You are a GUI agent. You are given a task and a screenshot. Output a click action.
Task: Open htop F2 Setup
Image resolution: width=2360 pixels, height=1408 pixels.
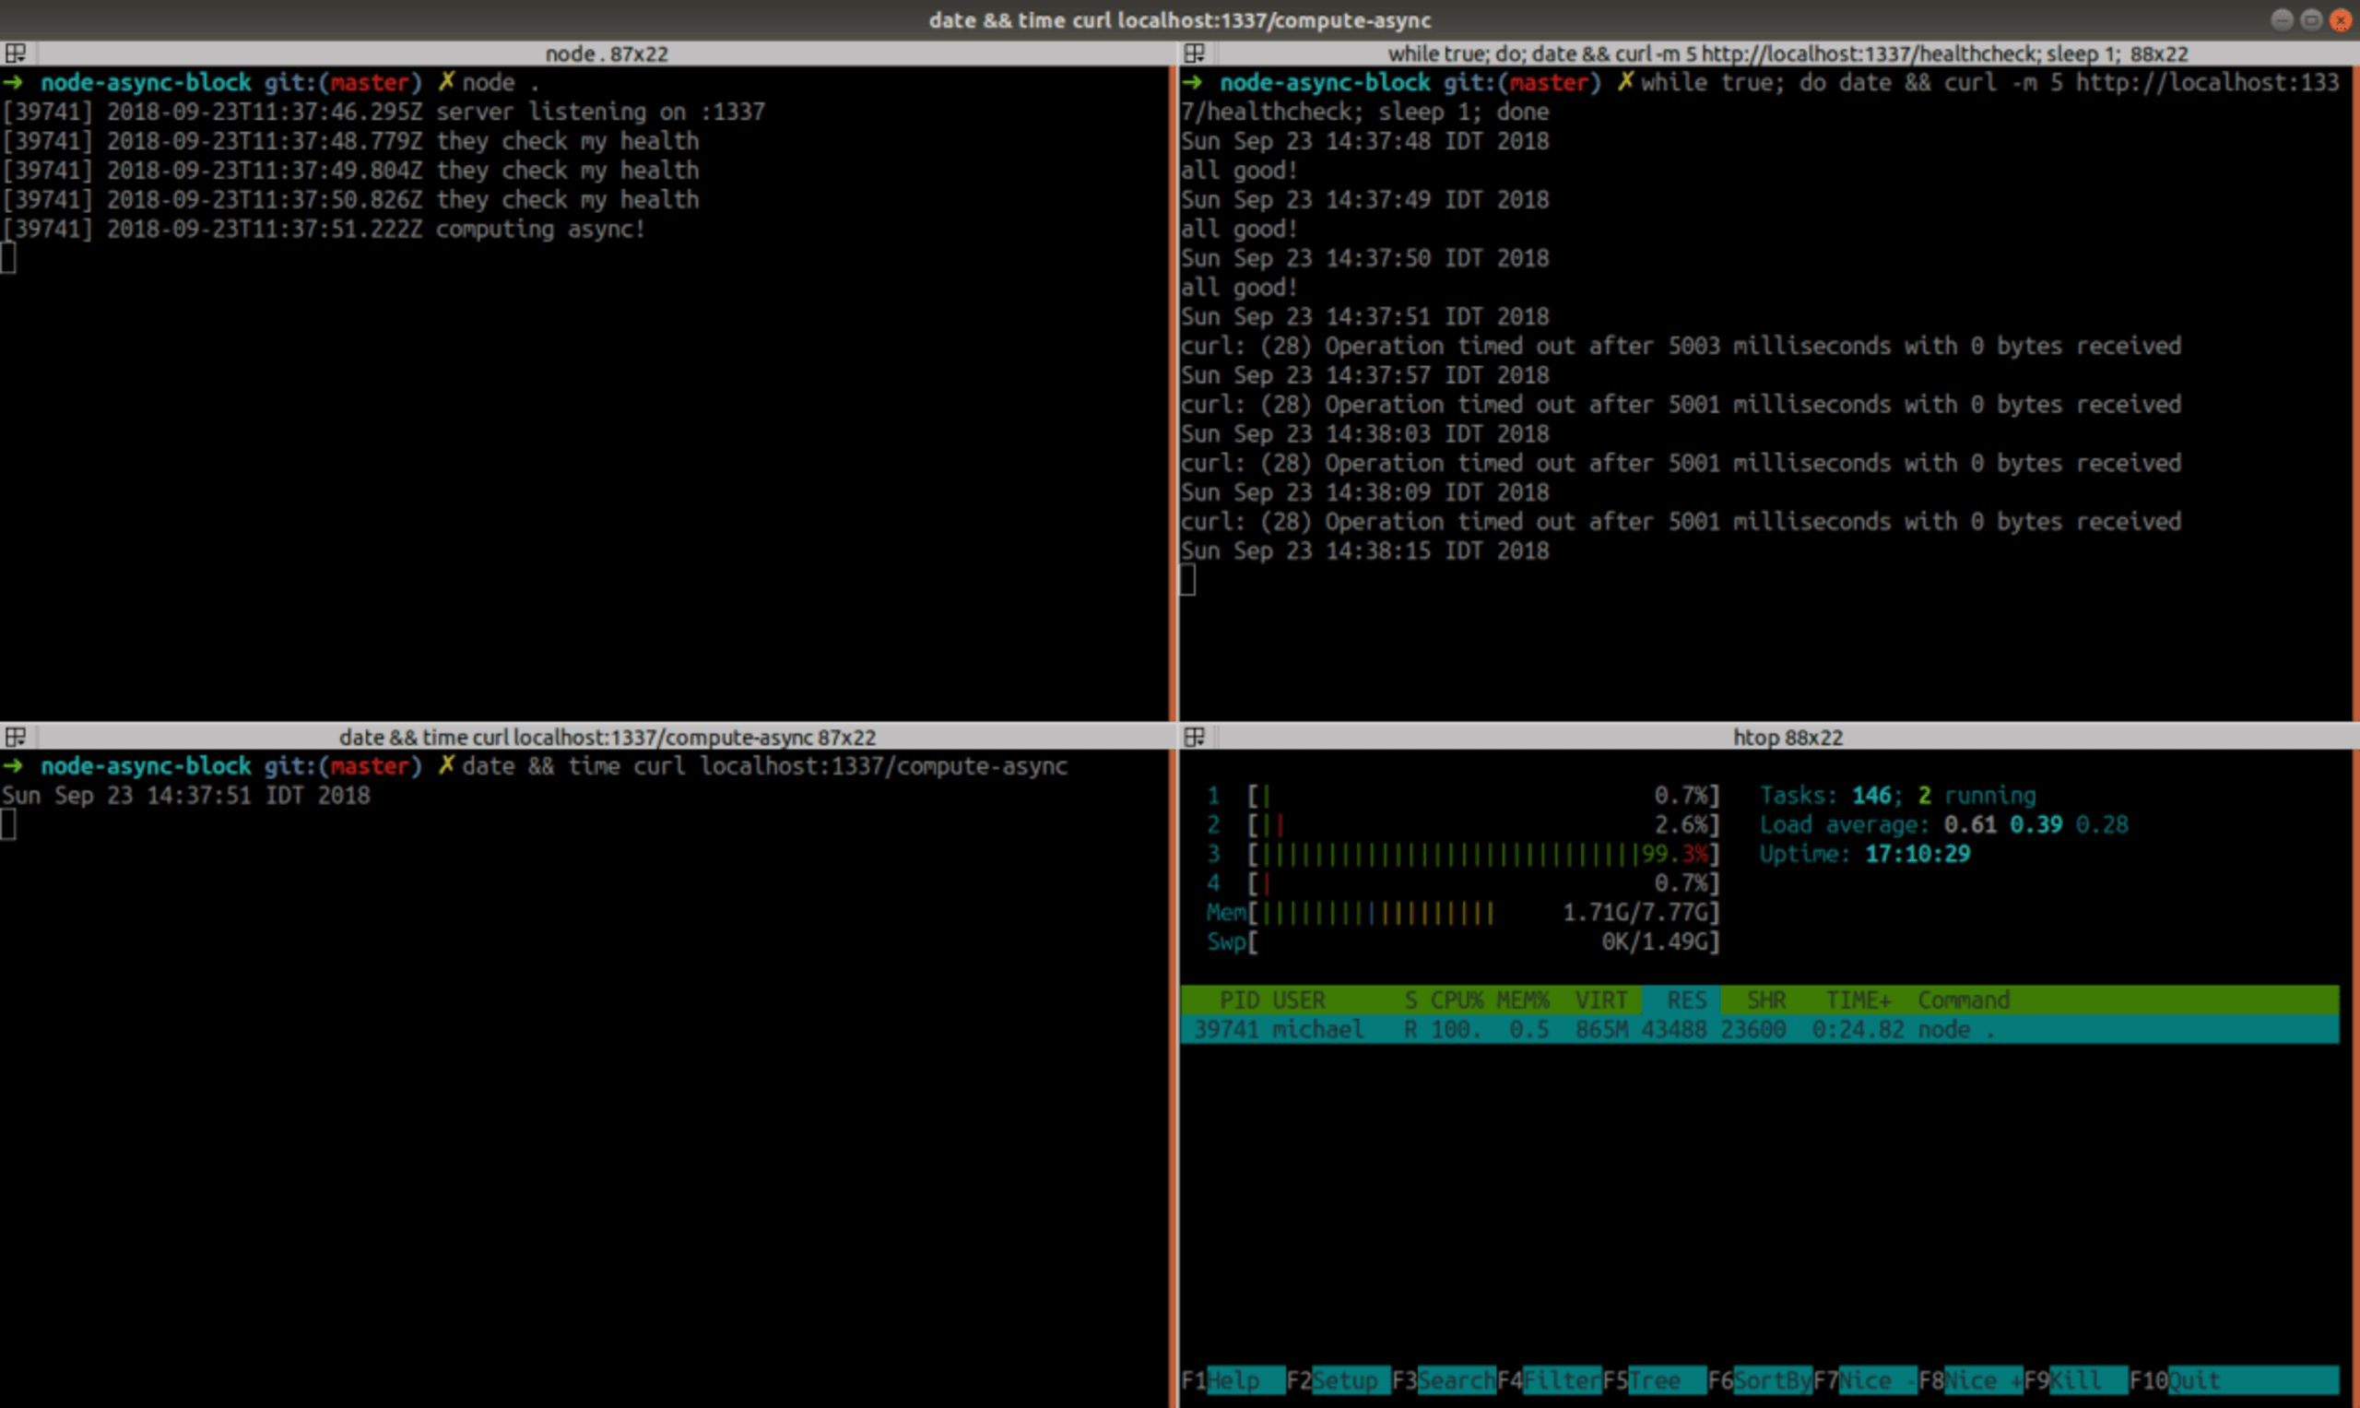tap(1339, 1380)
